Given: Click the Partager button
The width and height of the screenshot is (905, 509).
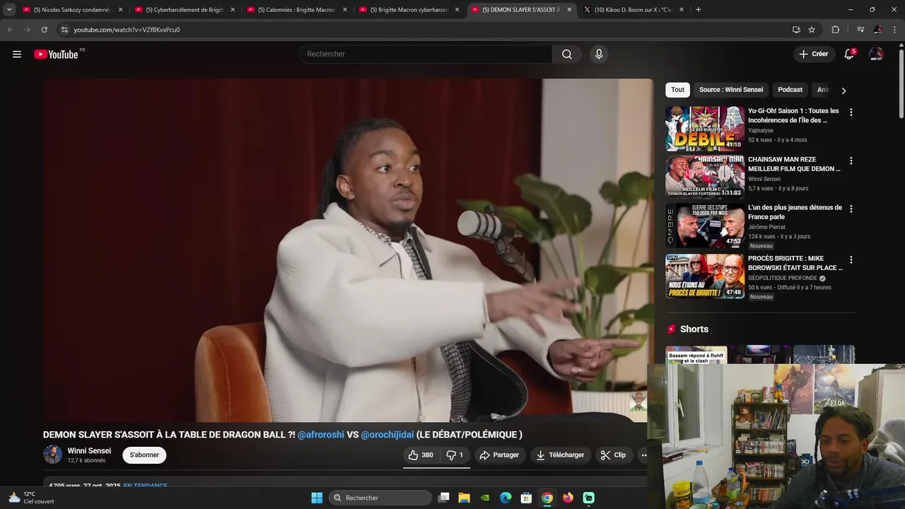Looking at the screenshot, I should [499, 455].
